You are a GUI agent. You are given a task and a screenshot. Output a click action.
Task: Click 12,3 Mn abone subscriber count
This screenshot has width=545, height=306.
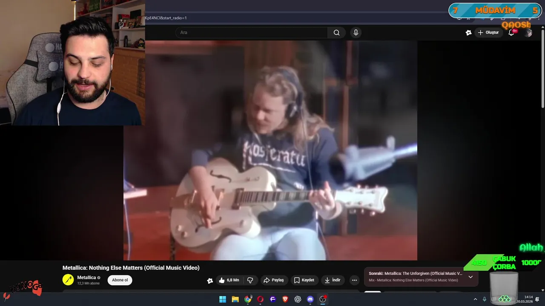[x=88, y=283]
